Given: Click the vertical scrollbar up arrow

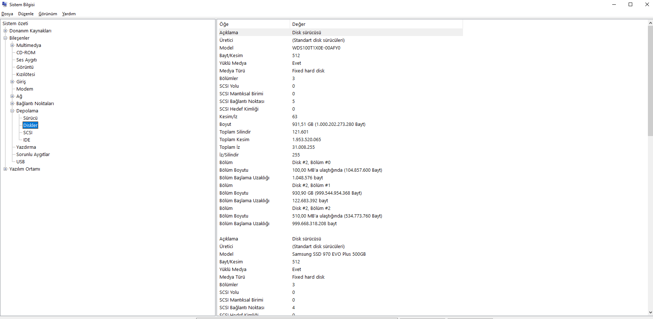Looking at the screenshot, I should point(650,23).
